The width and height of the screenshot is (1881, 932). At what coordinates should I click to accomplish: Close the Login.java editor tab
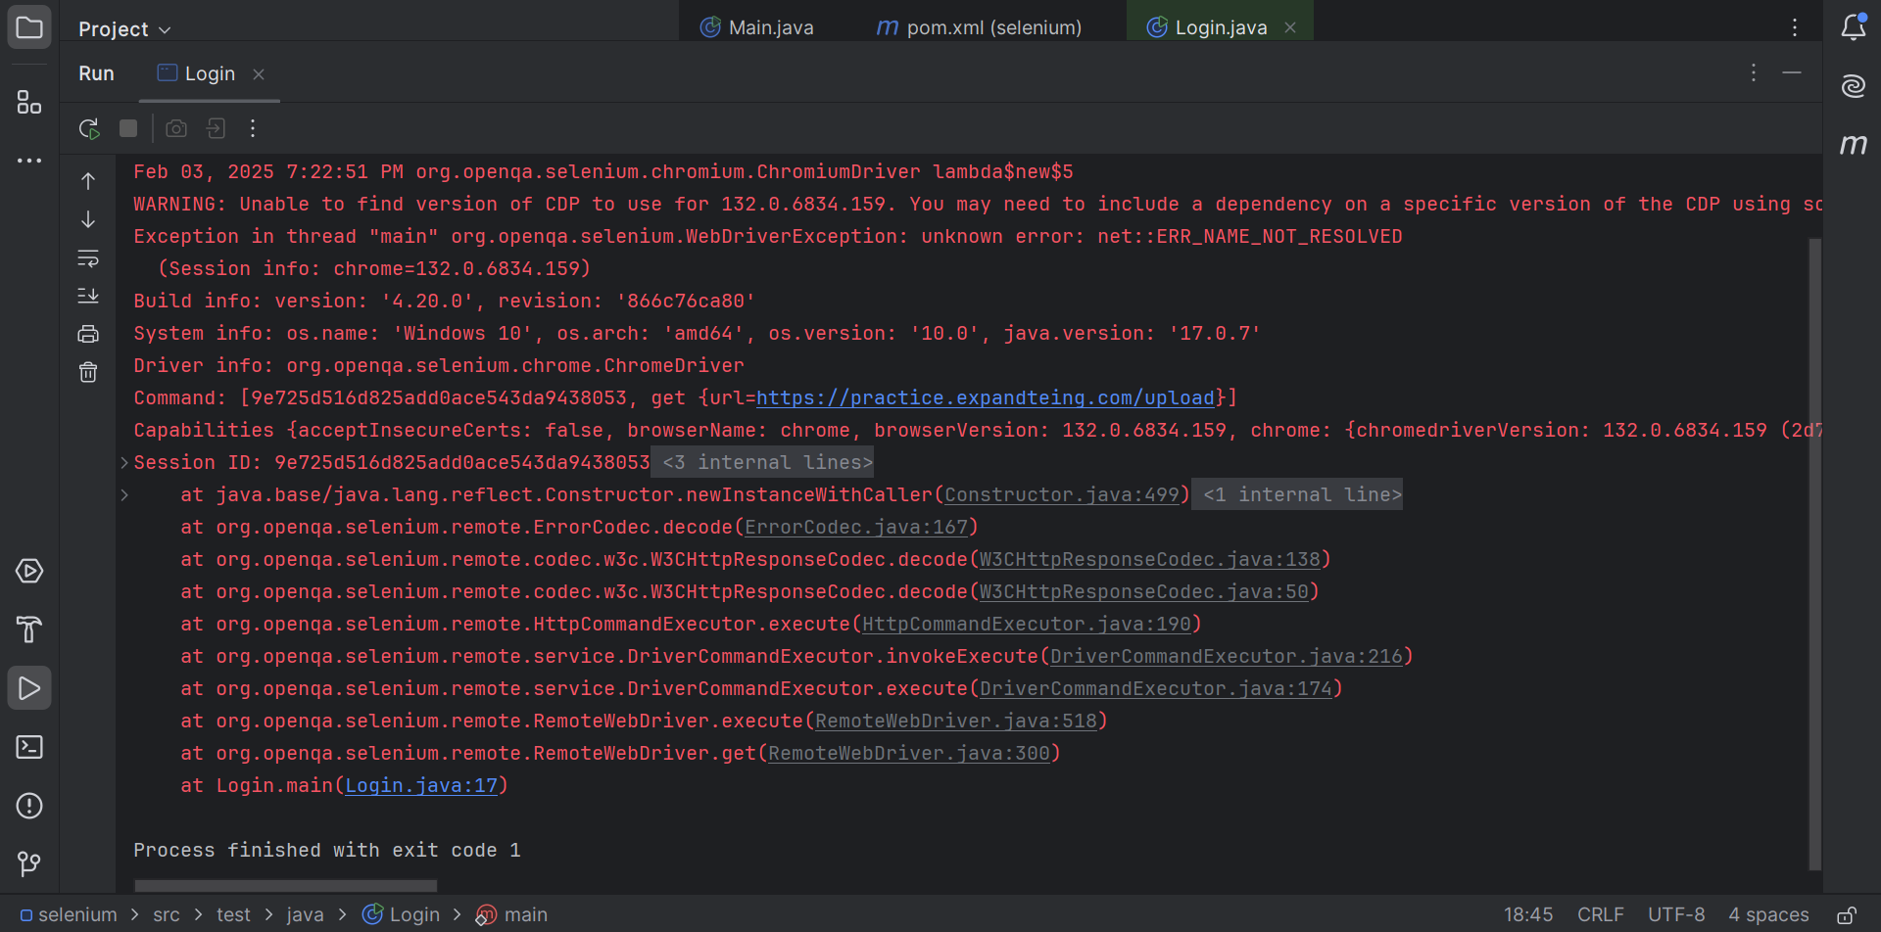1290,27
